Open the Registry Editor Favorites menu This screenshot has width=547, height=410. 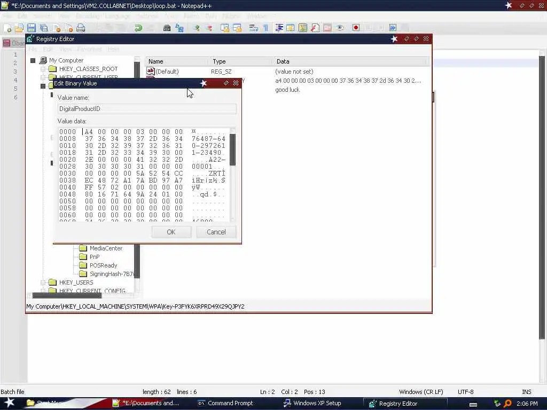click(89, 49)
